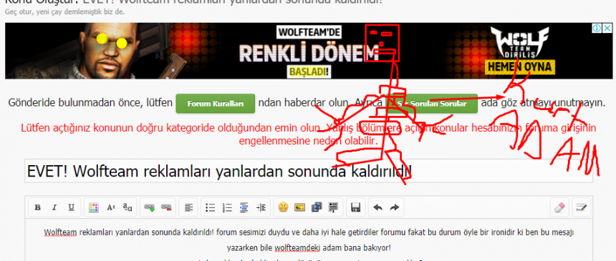616x261 pixels.
Task: Click the WOLFTEAM'DE RENKLİ DÖNEM banner
Action: [x=309, y=51]
